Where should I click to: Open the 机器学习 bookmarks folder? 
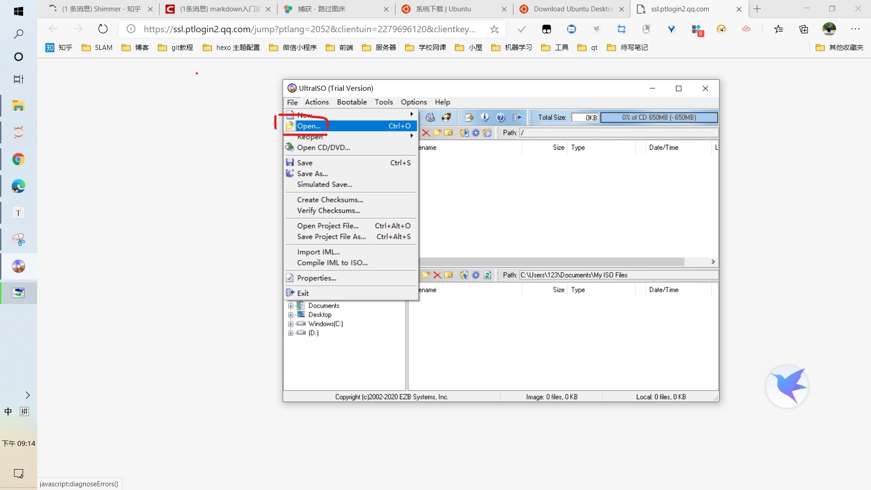click(x=512, y=48)
